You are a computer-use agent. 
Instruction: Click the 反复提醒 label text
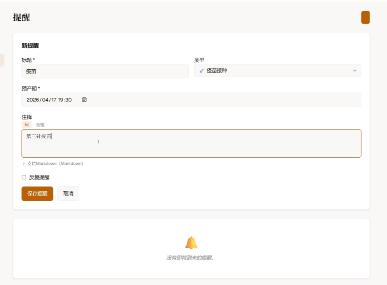click(39, 178)
